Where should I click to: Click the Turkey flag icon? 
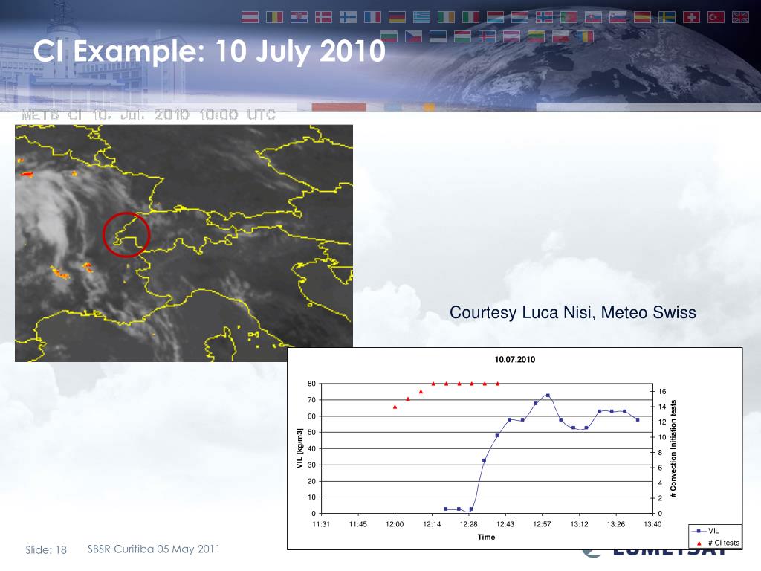click(x=716, y=17)
